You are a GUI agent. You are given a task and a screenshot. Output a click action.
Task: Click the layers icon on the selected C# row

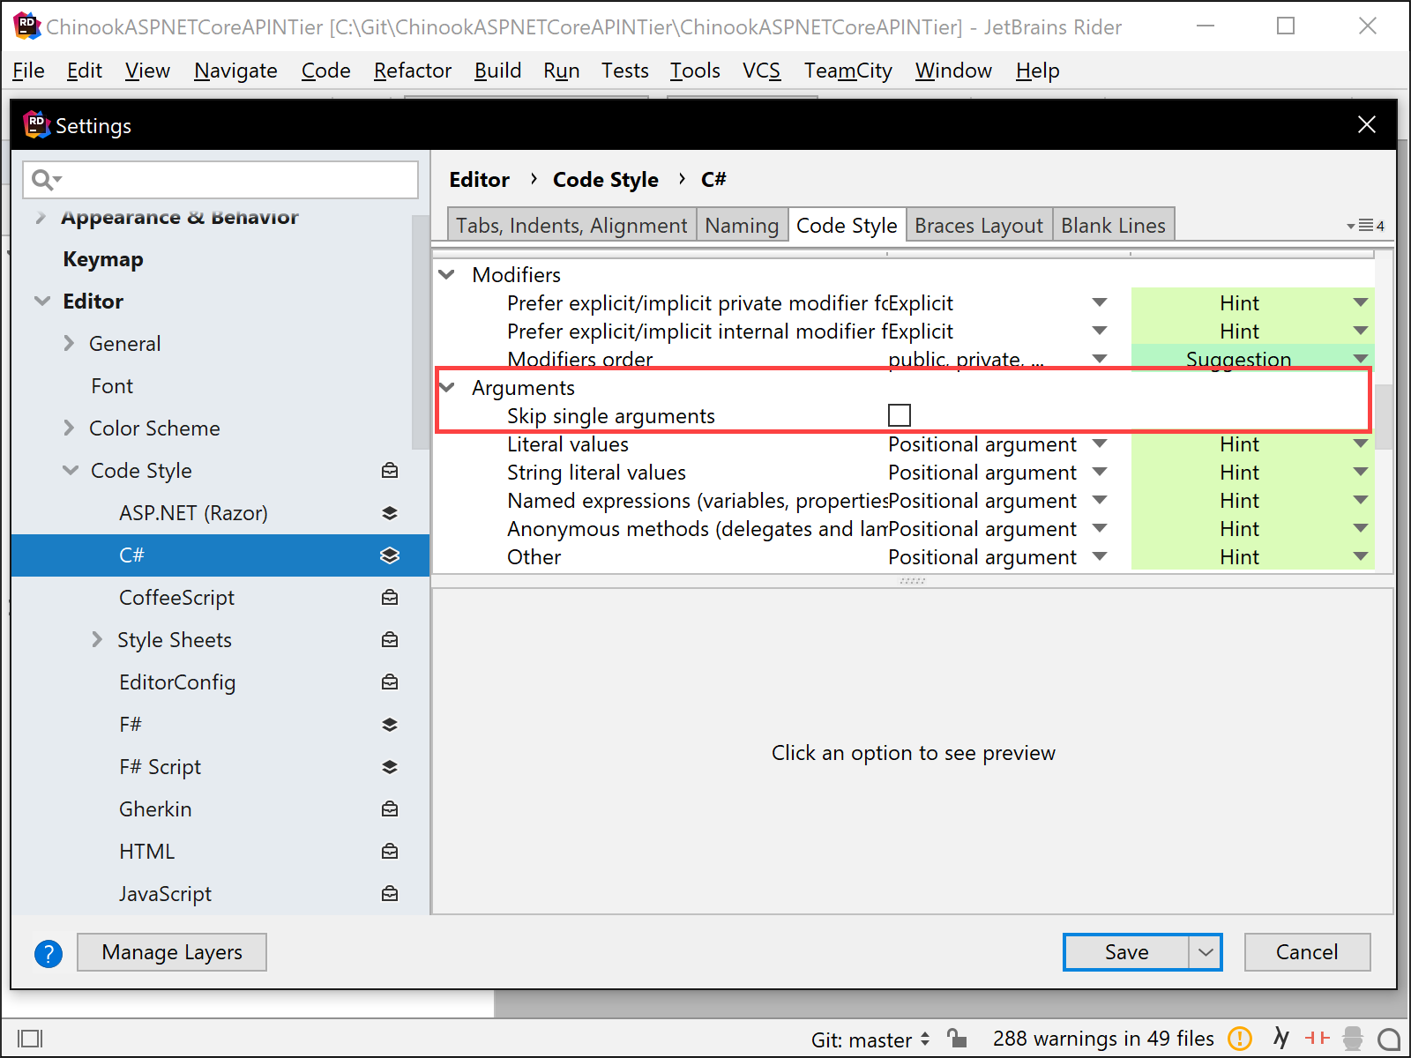click(x=390, y=555)
